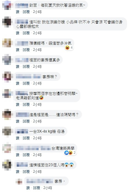Like the 按摩兩個字 comment

pos(18,105)
